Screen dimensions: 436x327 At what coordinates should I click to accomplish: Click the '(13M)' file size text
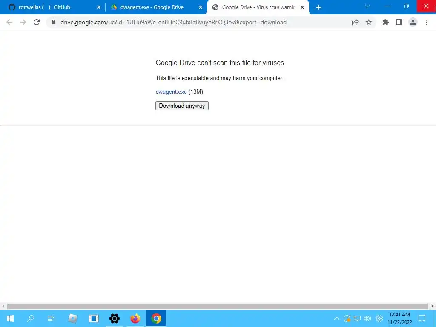[x=196, y=92]
